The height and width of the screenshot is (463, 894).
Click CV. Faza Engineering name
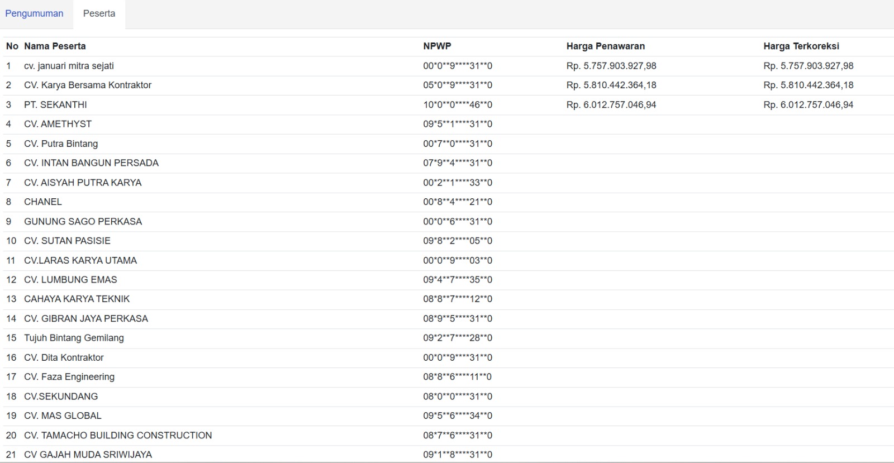pos(69,377)
